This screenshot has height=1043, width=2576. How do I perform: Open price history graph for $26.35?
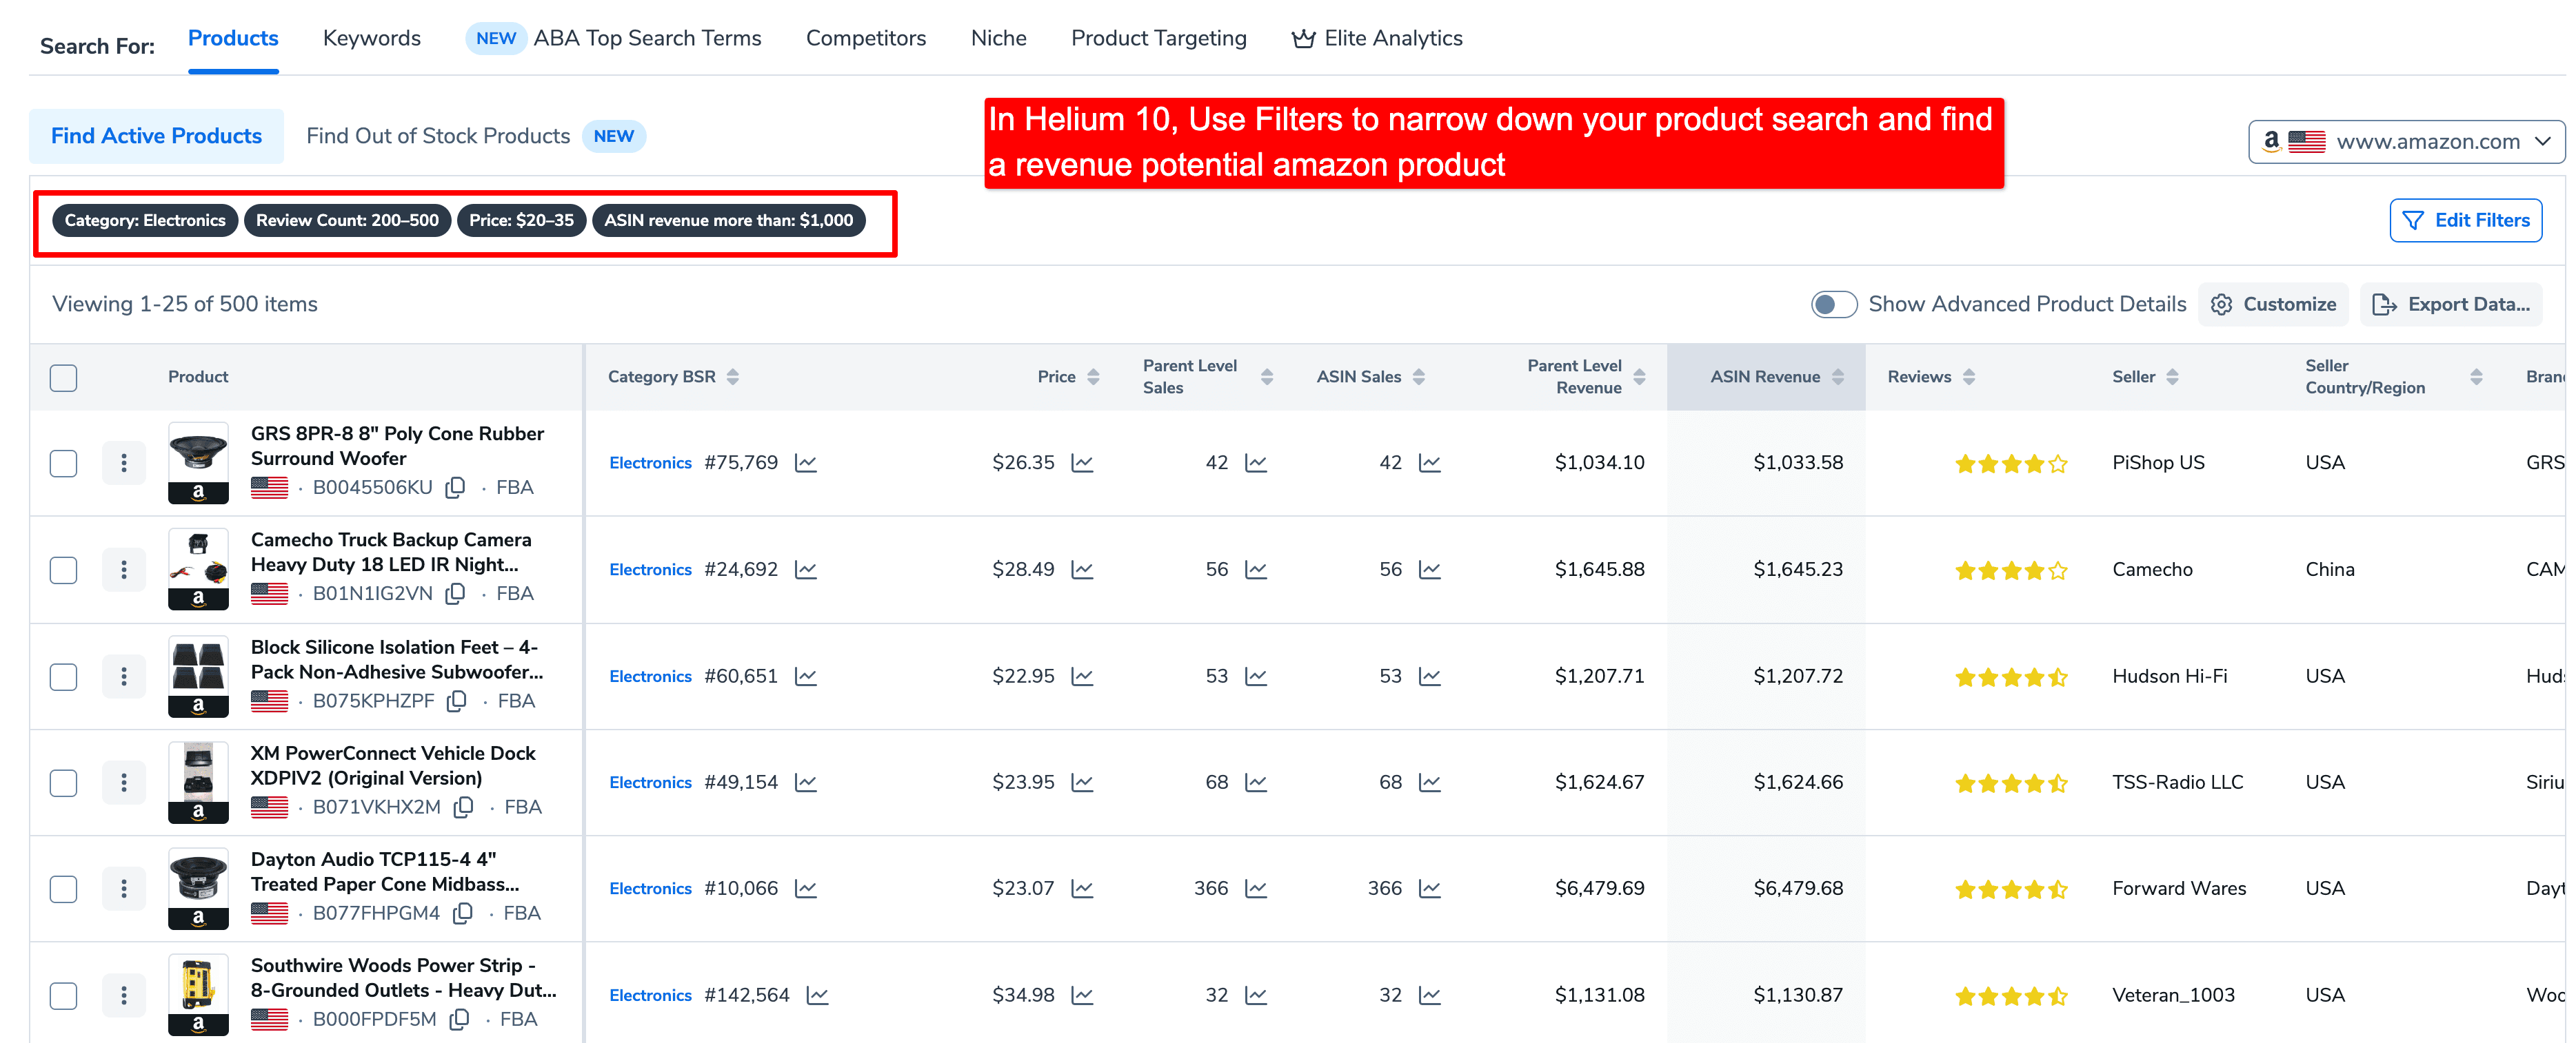point(1082,462)
